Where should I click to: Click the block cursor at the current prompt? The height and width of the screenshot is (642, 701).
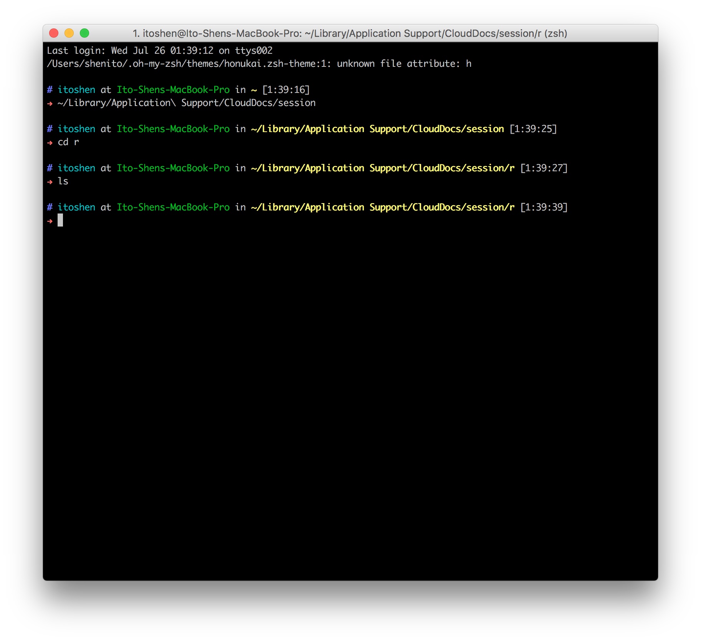[x=60, y=220]
